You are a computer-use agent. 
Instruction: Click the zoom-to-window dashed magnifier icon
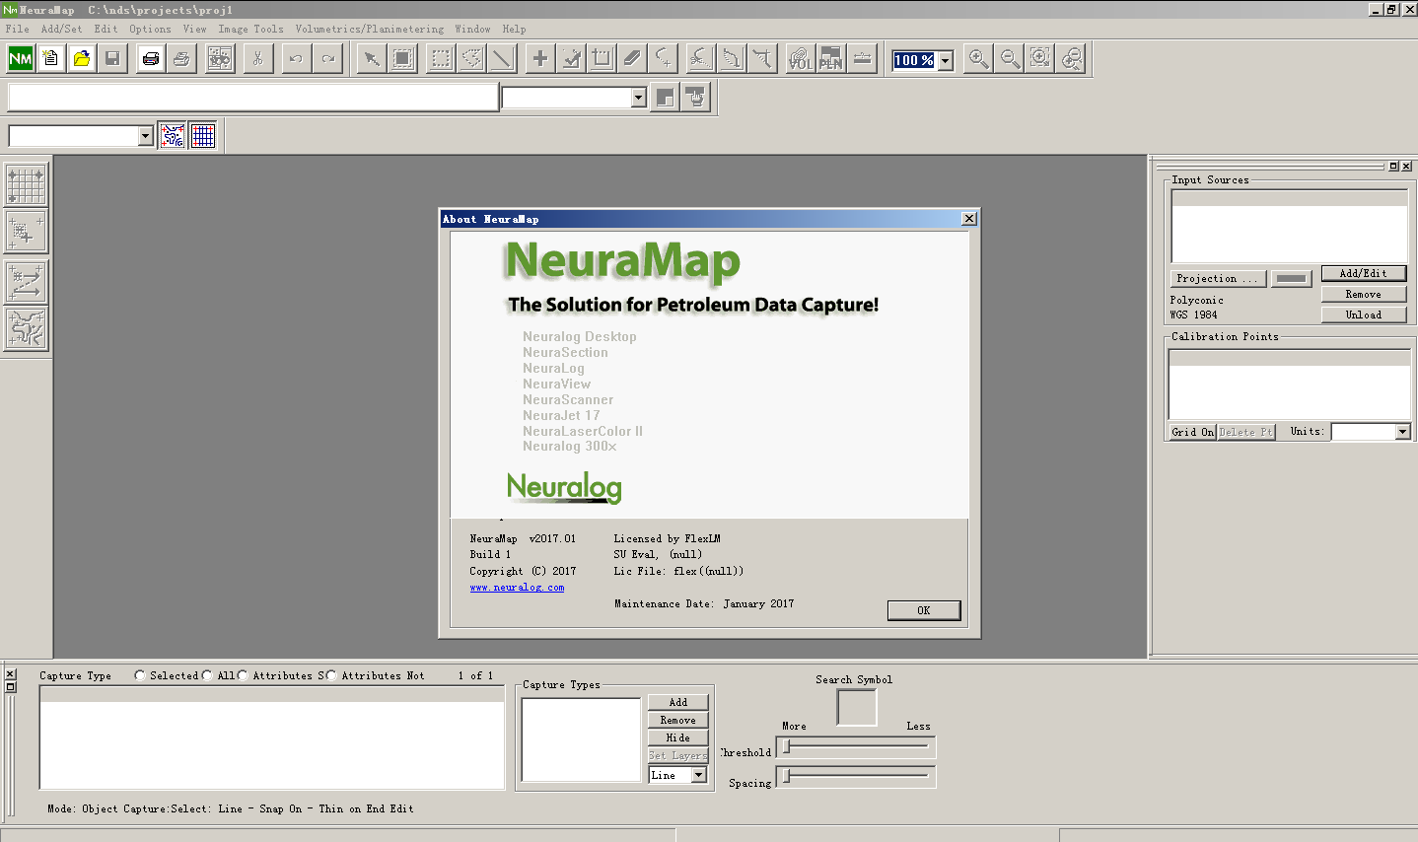[x=1040, y=59]
